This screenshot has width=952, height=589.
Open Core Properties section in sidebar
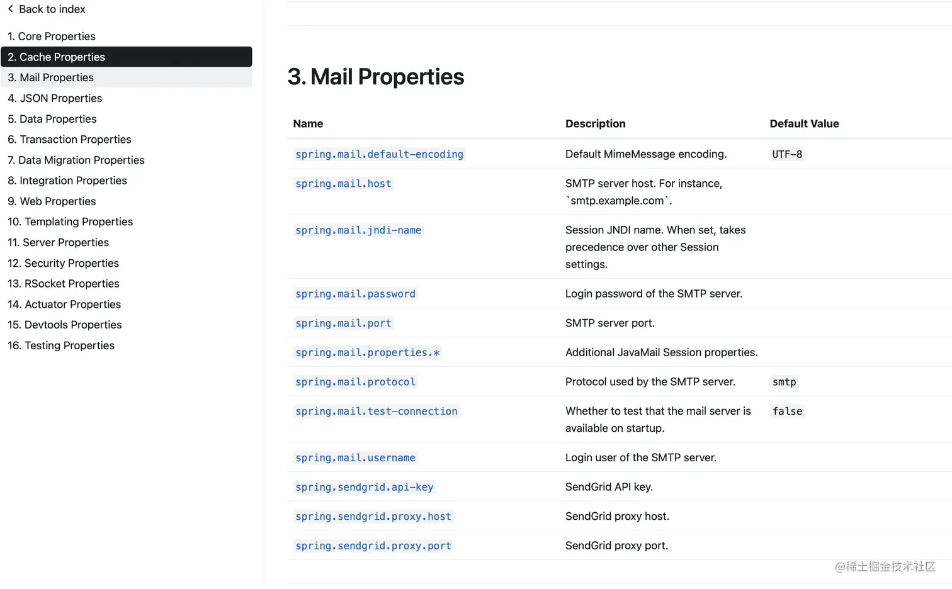point(52,36)
